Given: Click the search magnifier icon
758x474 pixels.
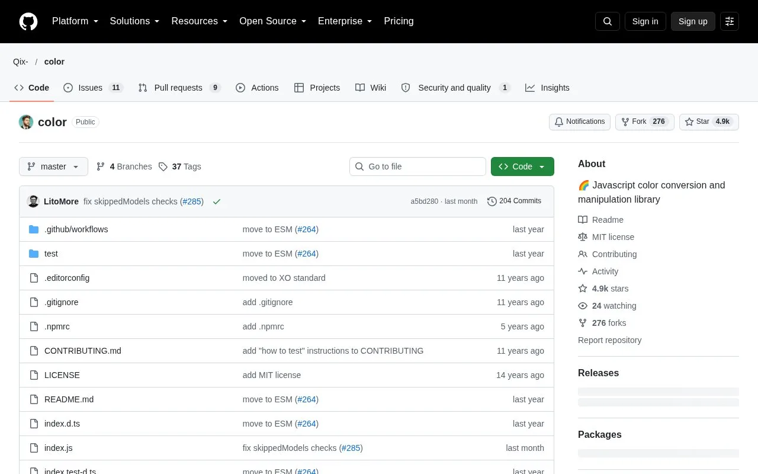Looking at the screenshot, I should click(608, 21).
